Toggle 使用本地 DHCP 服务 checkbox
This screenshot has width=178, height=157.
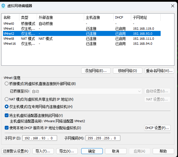click(x=7, y=128)
